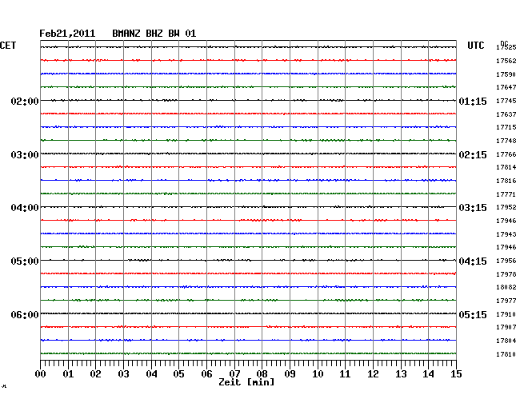
Task: Pick the DC value 17637
Action: [506, 114]
